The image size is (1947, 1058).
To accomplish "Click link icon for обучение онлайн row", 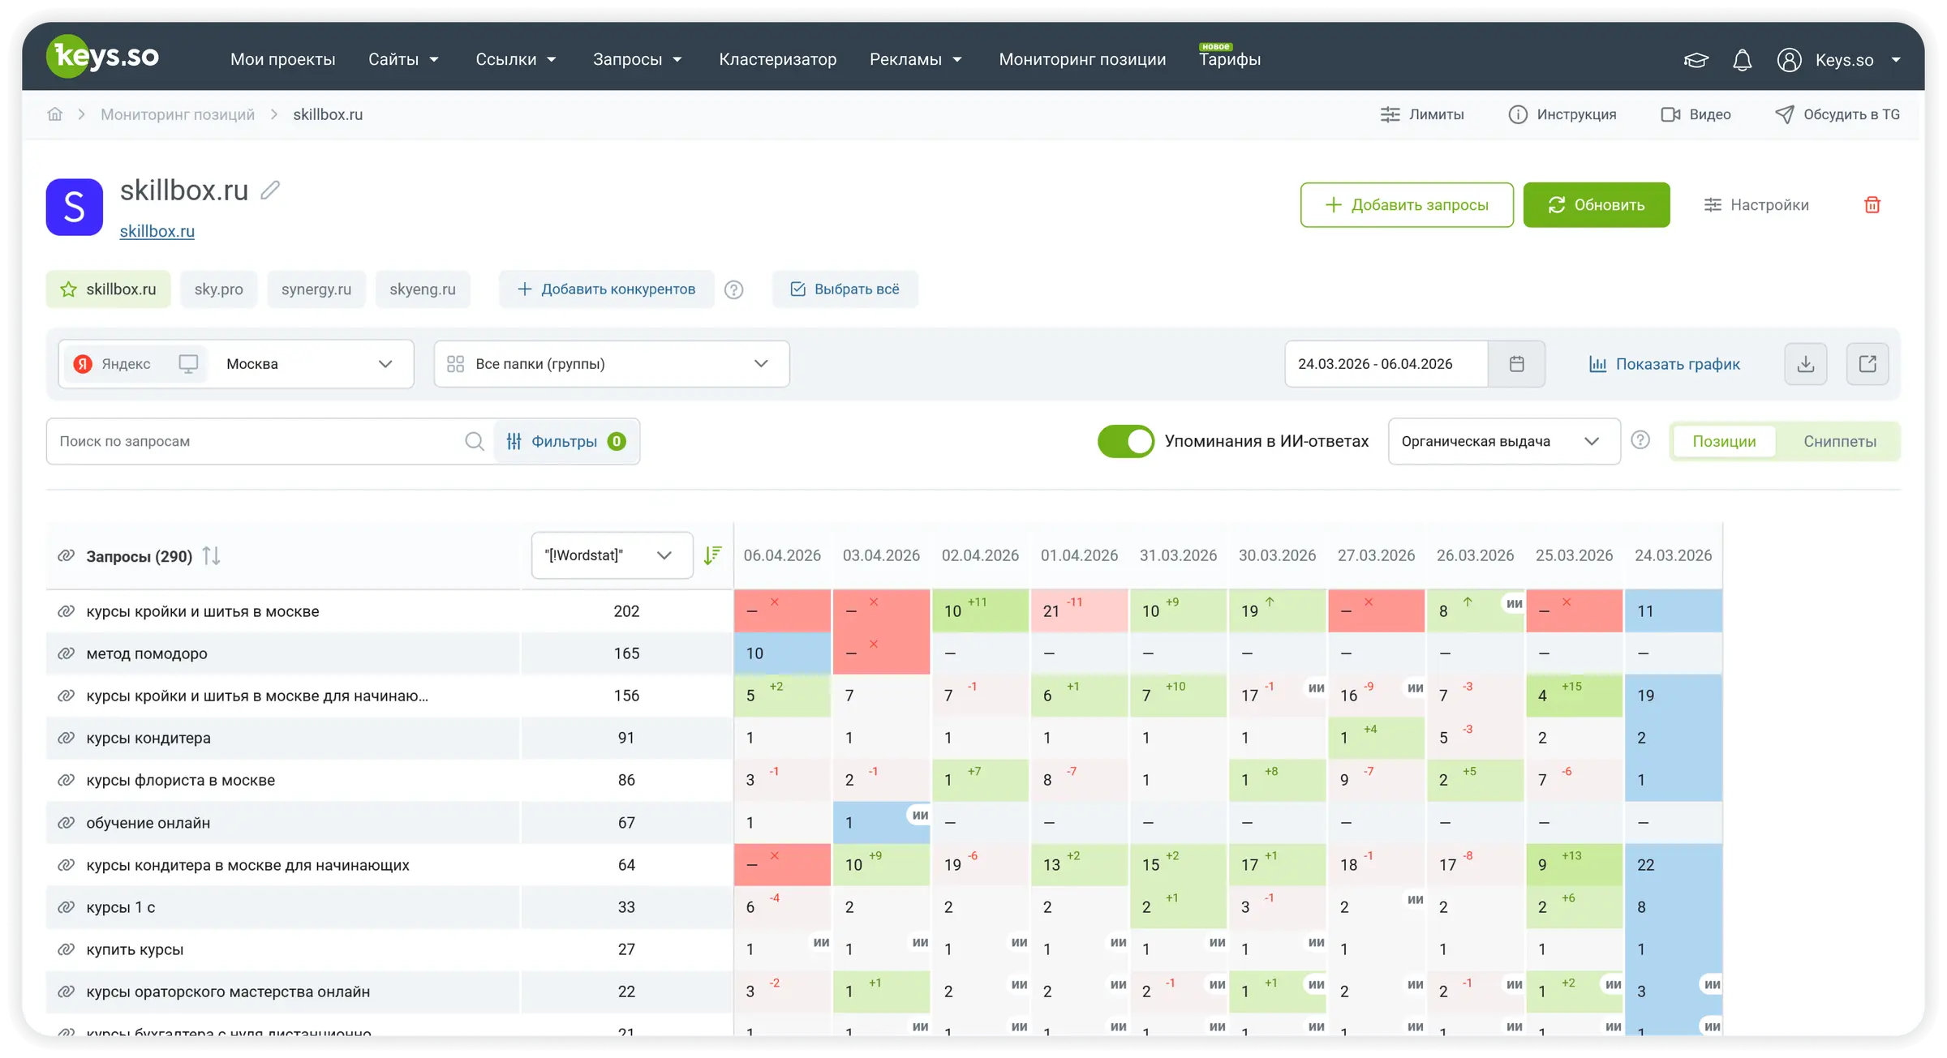I will pos(67,823).
